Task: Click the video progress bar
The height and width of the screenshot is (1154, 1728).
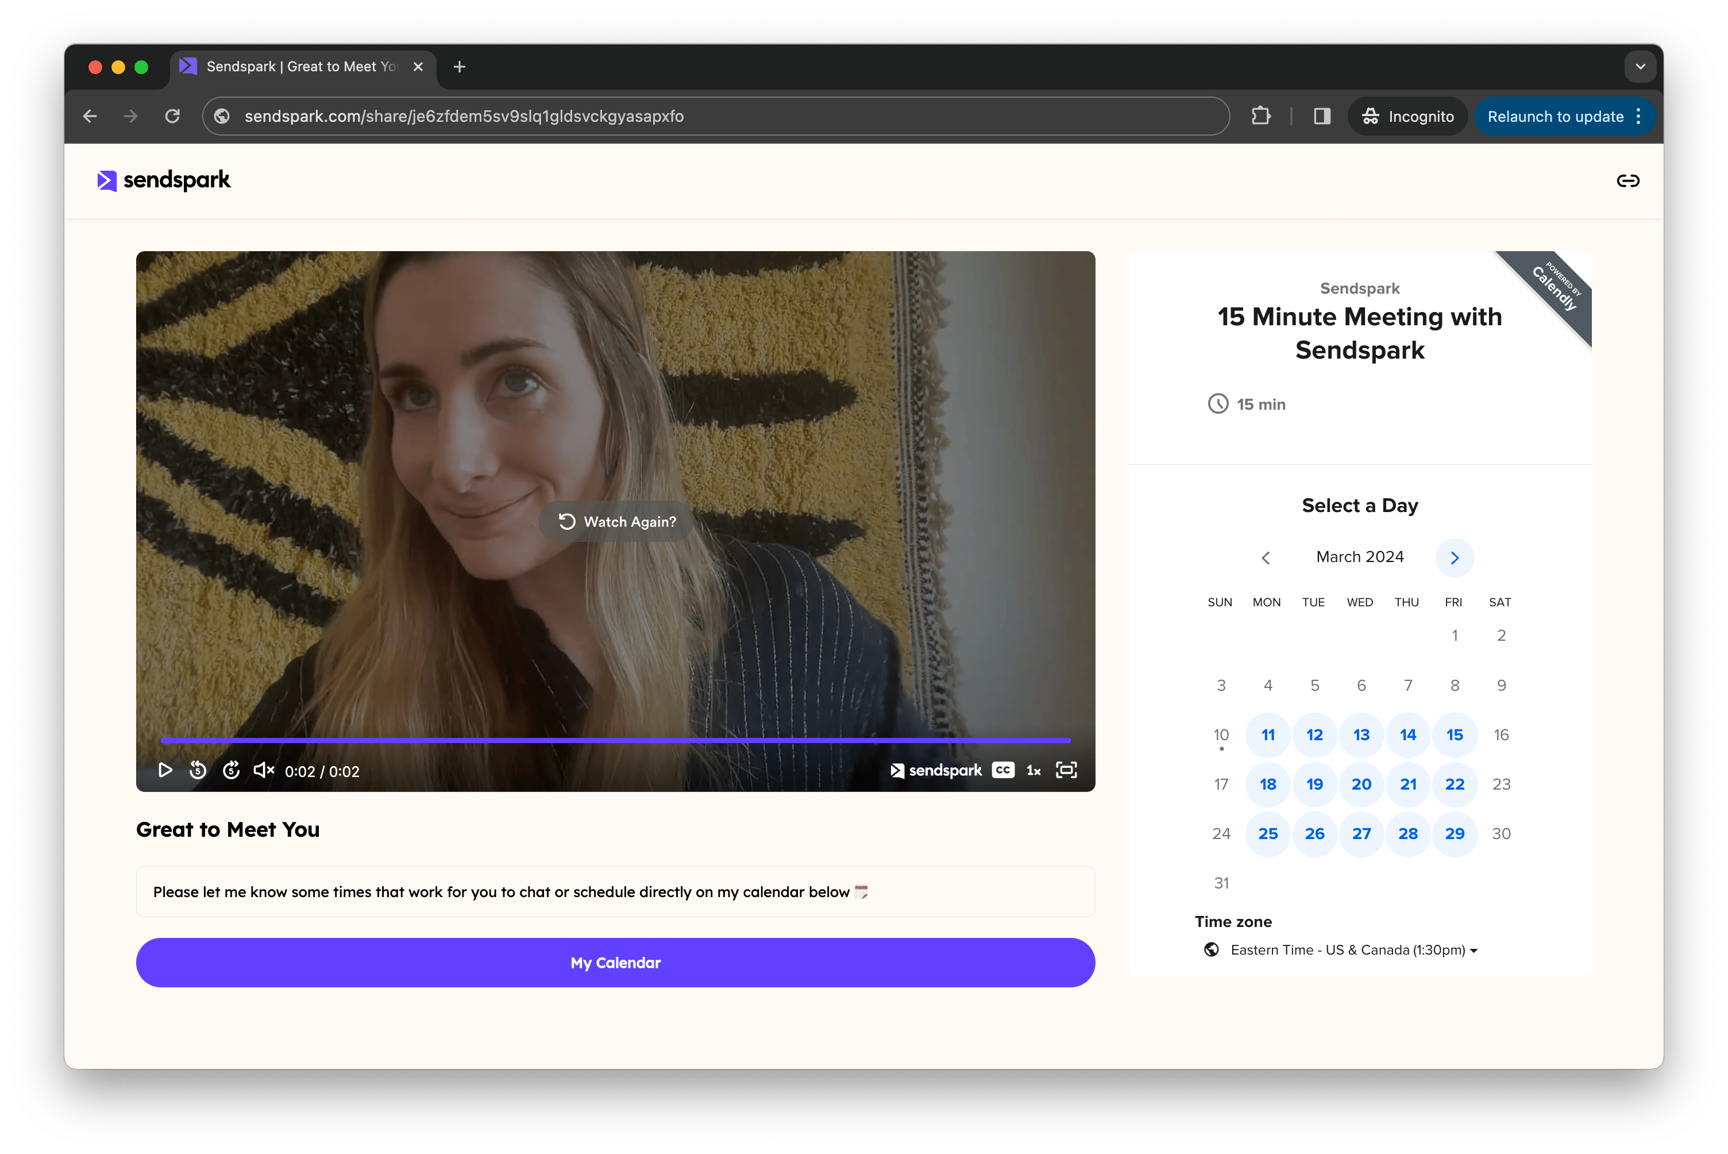Action: 616,740
